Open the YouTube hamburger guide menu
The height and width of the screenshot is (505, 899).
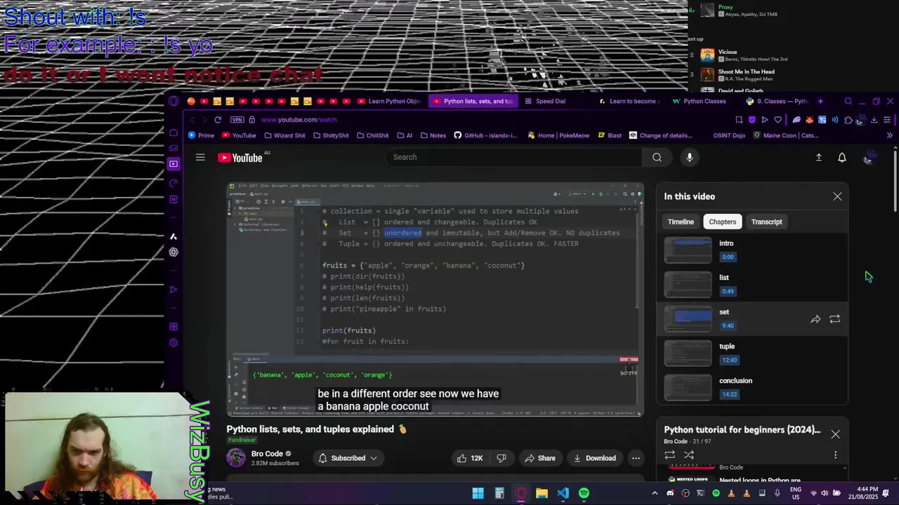[x=200, y=157]
